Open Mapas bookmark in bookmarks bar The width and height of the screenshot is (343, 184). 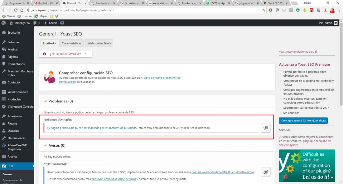[41, 16]
